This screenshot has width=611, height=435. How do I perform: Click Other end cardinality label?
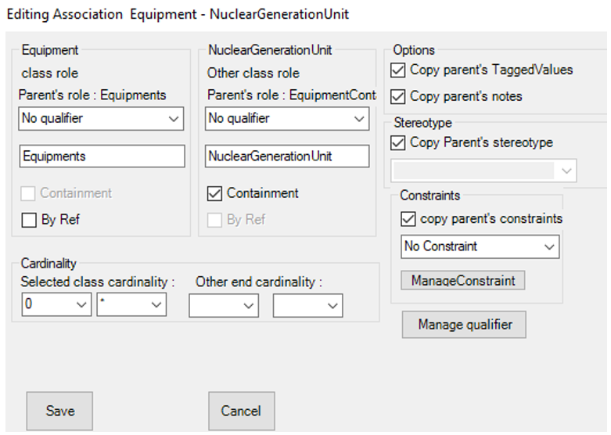(259, 282)
